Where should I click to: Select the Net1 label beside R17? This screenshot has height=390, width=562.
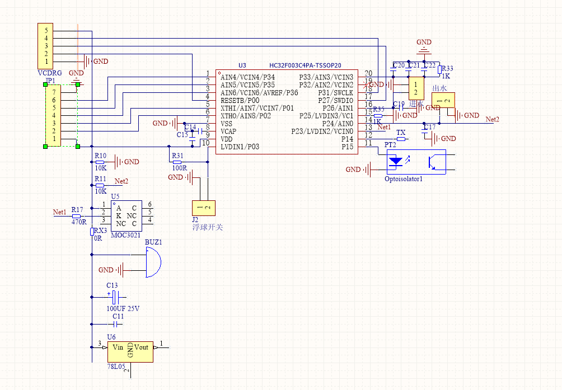(x=59, y=212)
